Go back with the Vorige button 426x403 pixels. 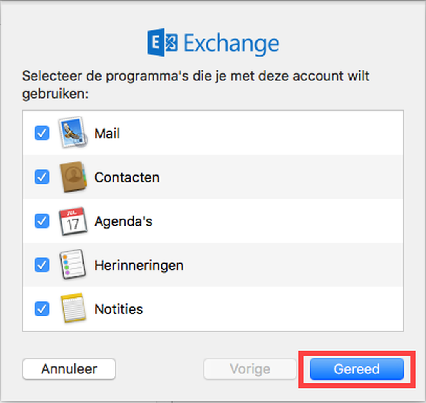[x=250, y=369]
